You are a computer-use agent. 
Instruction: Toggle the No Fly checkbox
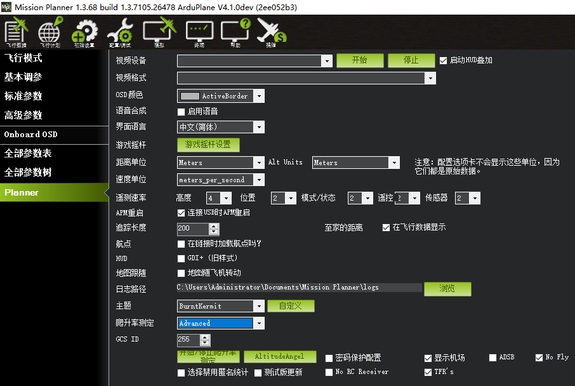click(x=539, y=357)
